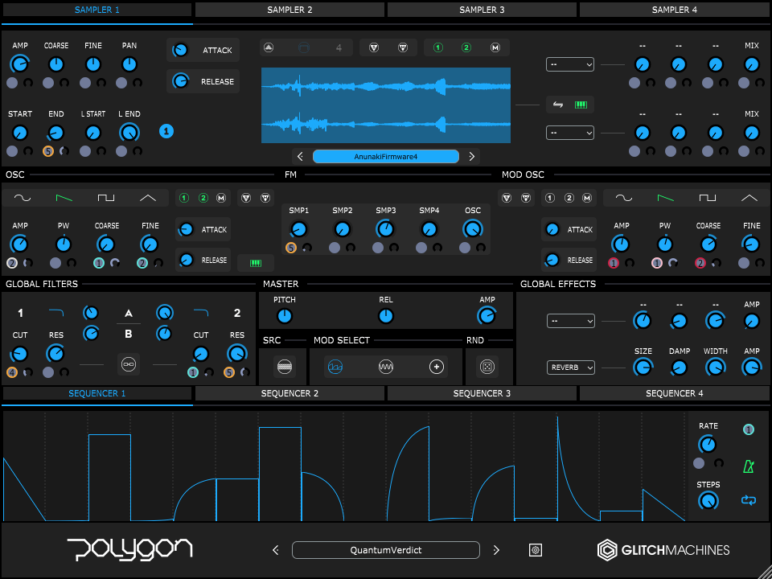The width and height of the screenshot is (772, 579).
Task: Click blue circle 1 beside L END
Action: coord(166,131)
